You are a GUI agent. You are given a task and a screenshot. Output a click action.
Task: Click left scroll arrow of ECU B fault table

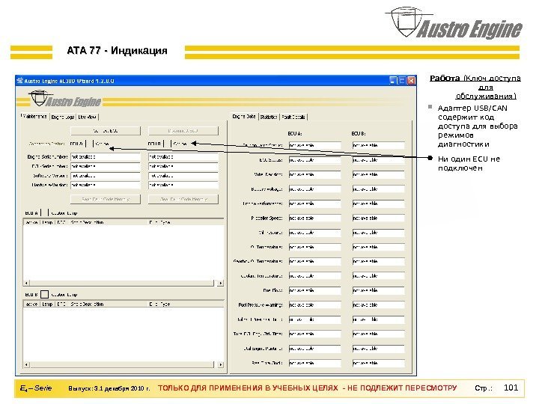27,365
